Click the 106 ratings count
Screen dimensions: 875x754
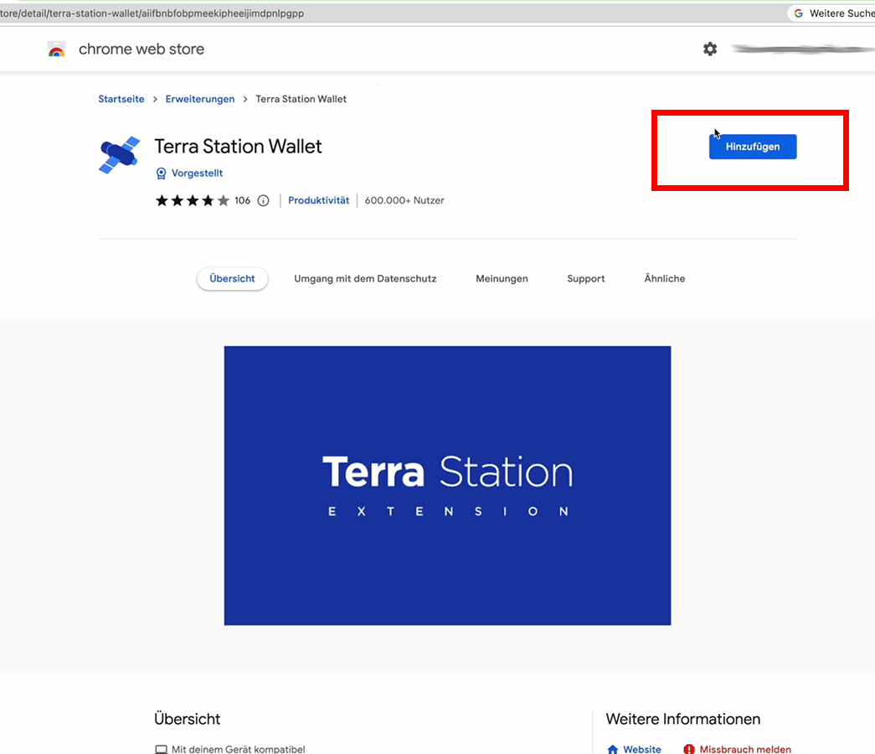(242, 200)
